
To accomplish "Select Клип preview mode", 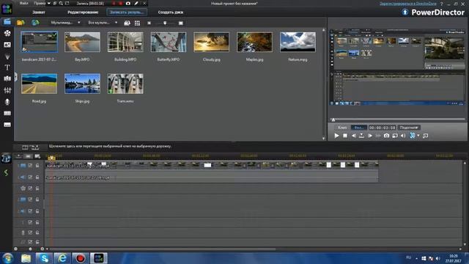I will tap(342, 128).
